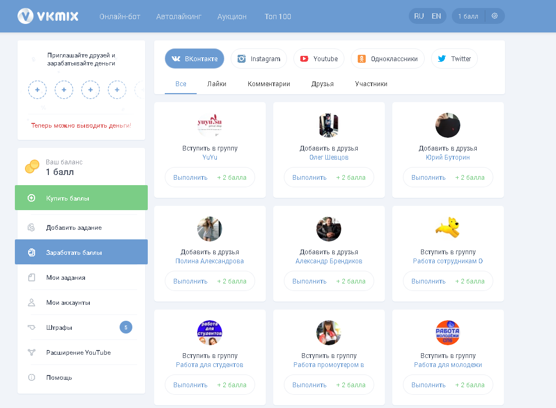Screen dimensions: 556x408
Task: Select the Комментарии tab
Action: tap(269, 84)
